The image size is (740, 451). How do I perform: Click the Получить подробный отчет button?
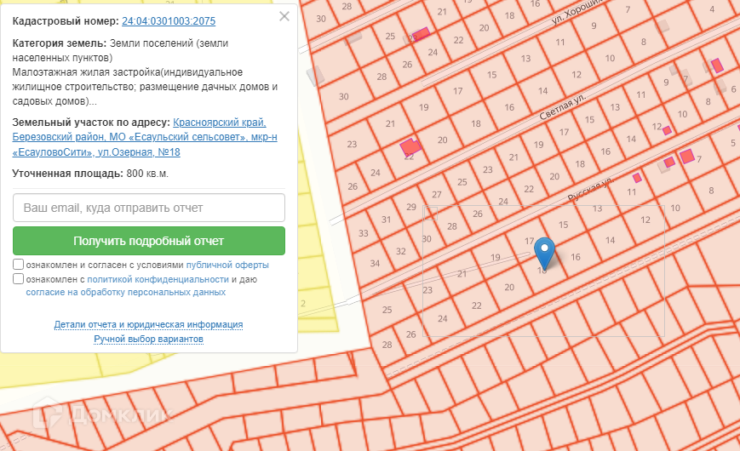149,241
